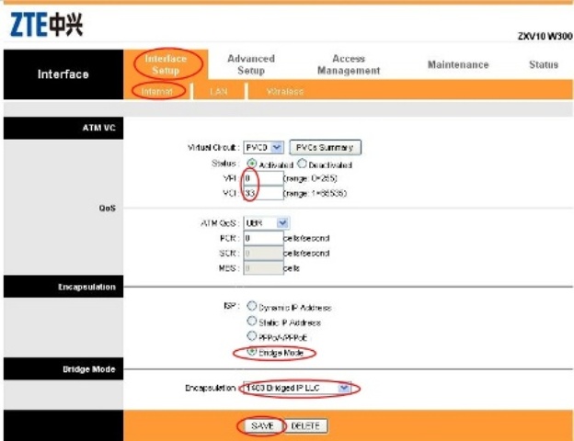This screenshot has width=574, height=441.
Task: Select the Internet sub-tab
Action: coord(157,92)
